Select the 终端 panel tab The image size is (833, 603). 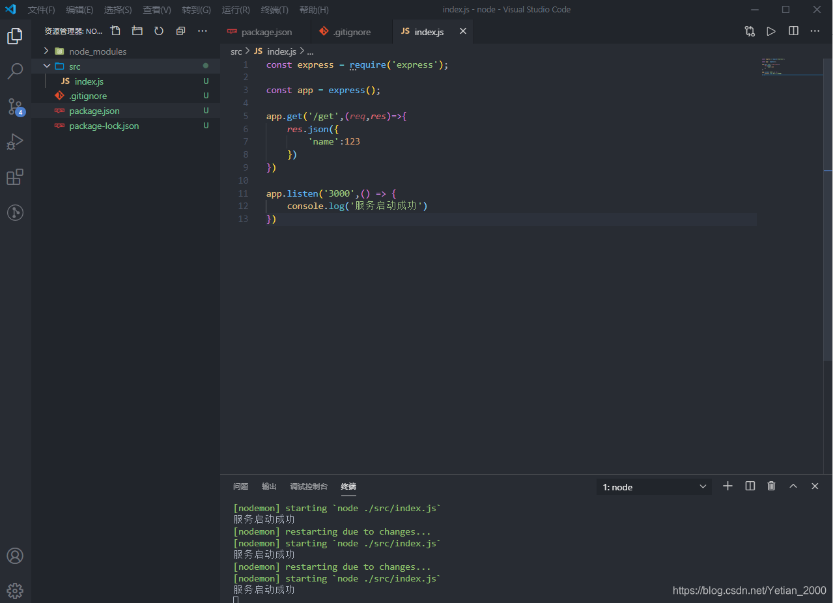tap(348, 486)
